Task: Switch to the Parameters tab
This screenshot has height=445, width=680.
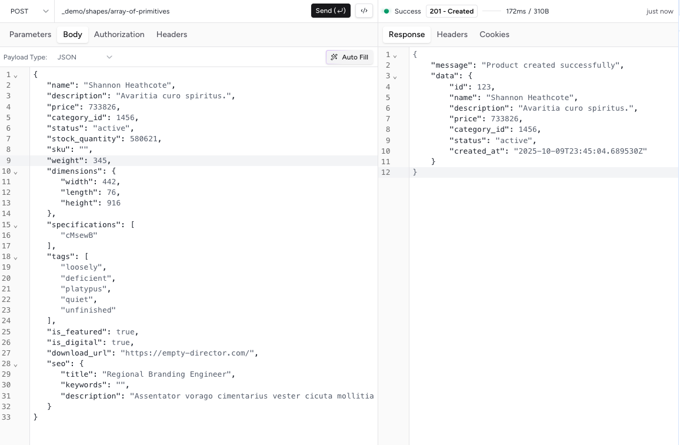Action: (30, 34)
